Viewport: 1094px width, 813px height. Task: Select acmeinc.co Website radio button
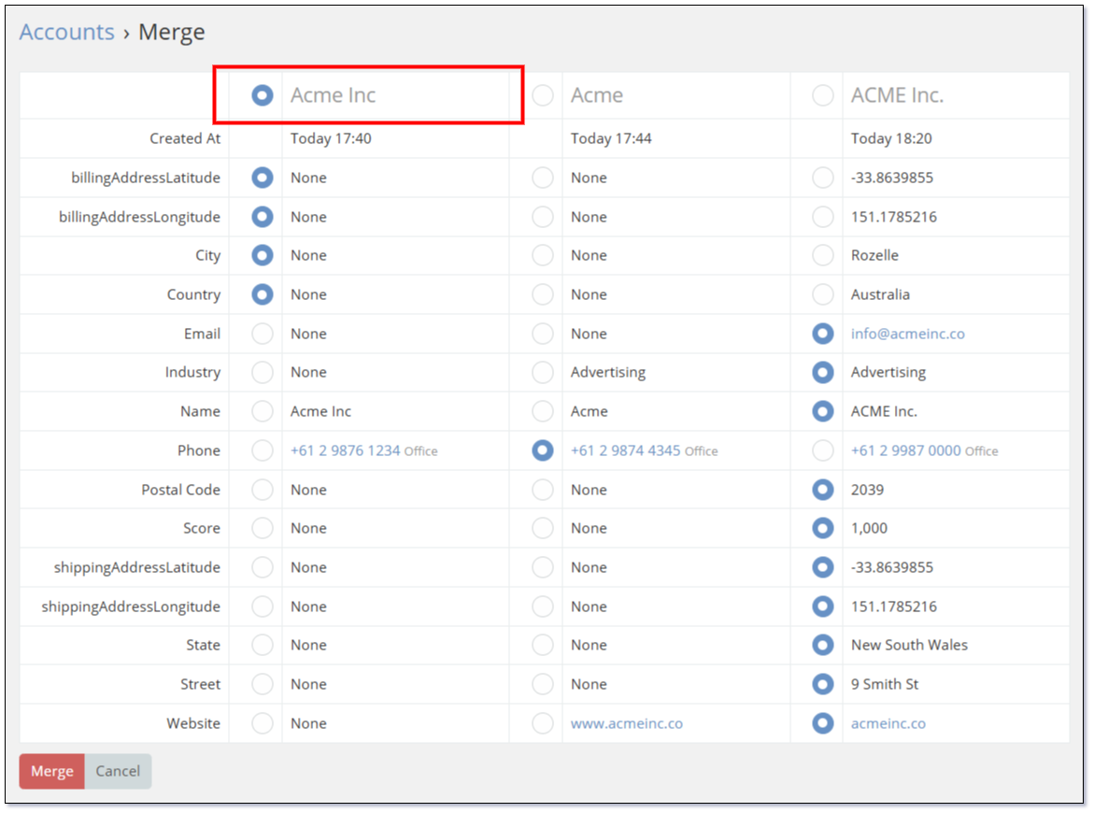coord(822,723)
